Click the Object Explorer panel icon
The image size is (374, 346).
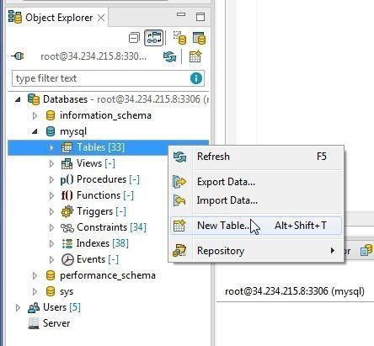[x=15, y=17]
